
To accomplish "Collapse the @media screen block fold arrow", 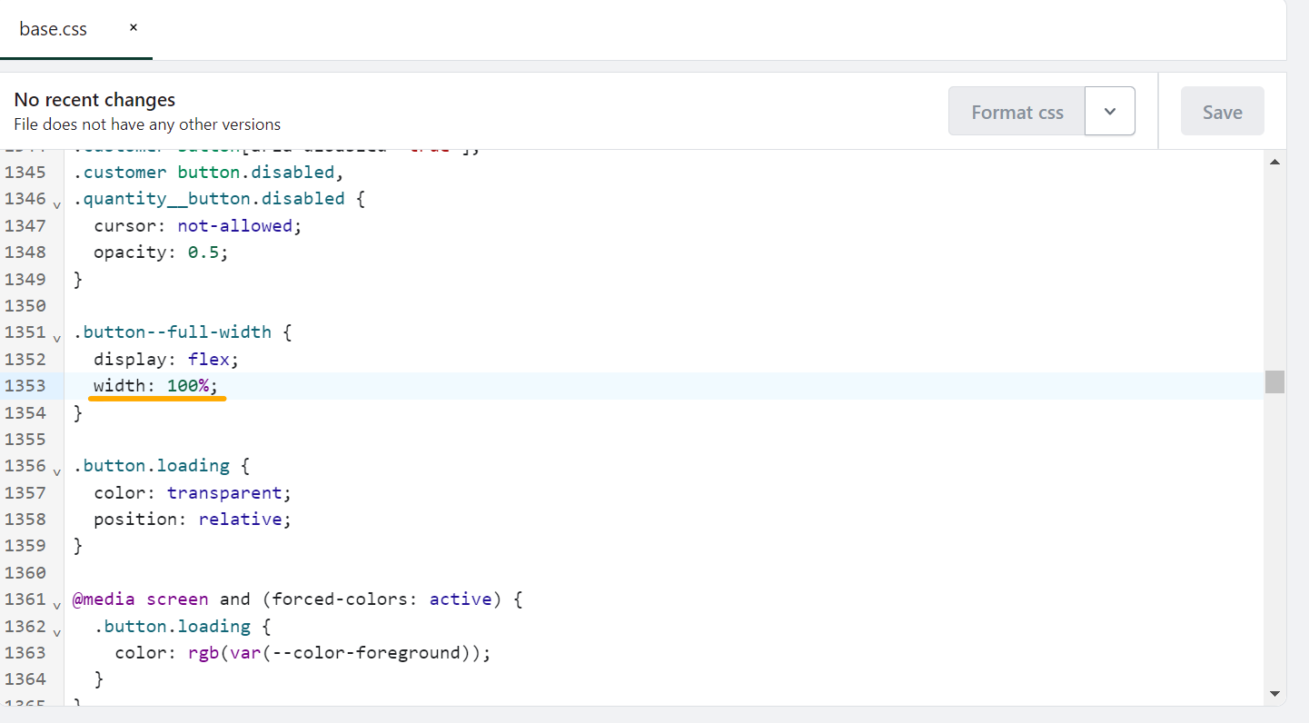I will 56,604.
